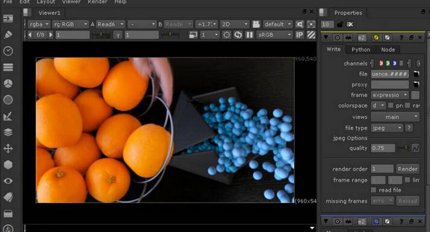Open the Color nodes wheel menu
This screenshot has width=430, height=232.
[x=8, y=83]
